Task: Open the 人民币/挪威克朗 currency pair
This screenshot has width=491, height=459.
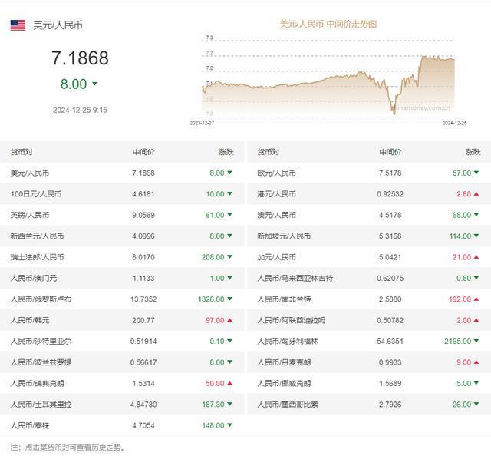Action: (x=284, y=383)
